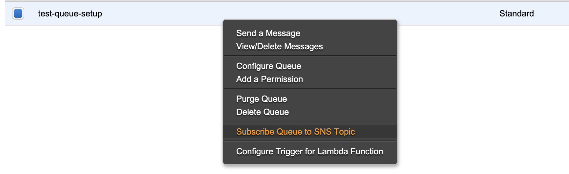This screenshot has width=569, height=174.
Task: Open View/Delete Messages menu entry
Action: 279,46
